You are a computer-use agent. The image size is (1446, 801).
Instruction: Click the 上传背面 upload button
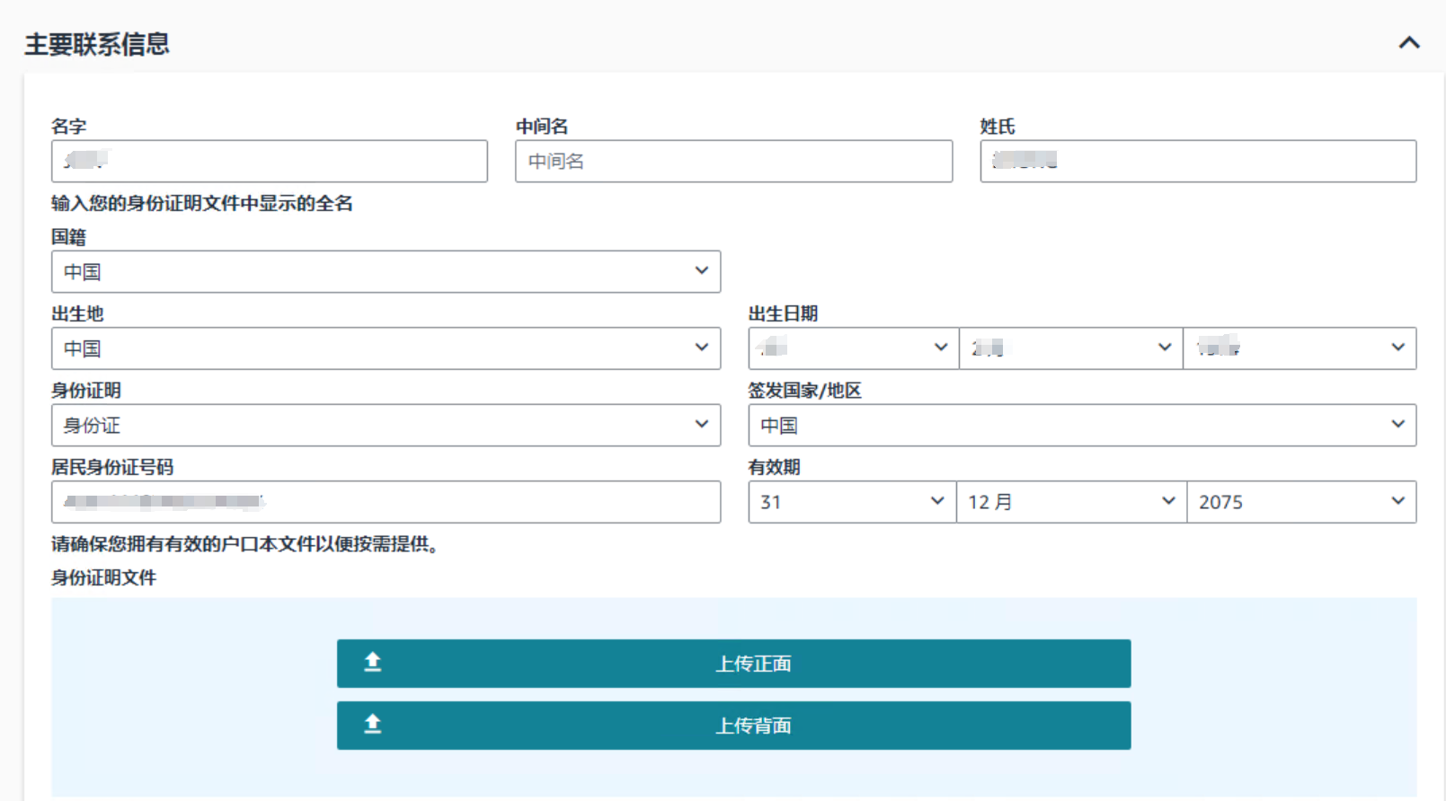(752, 726)
